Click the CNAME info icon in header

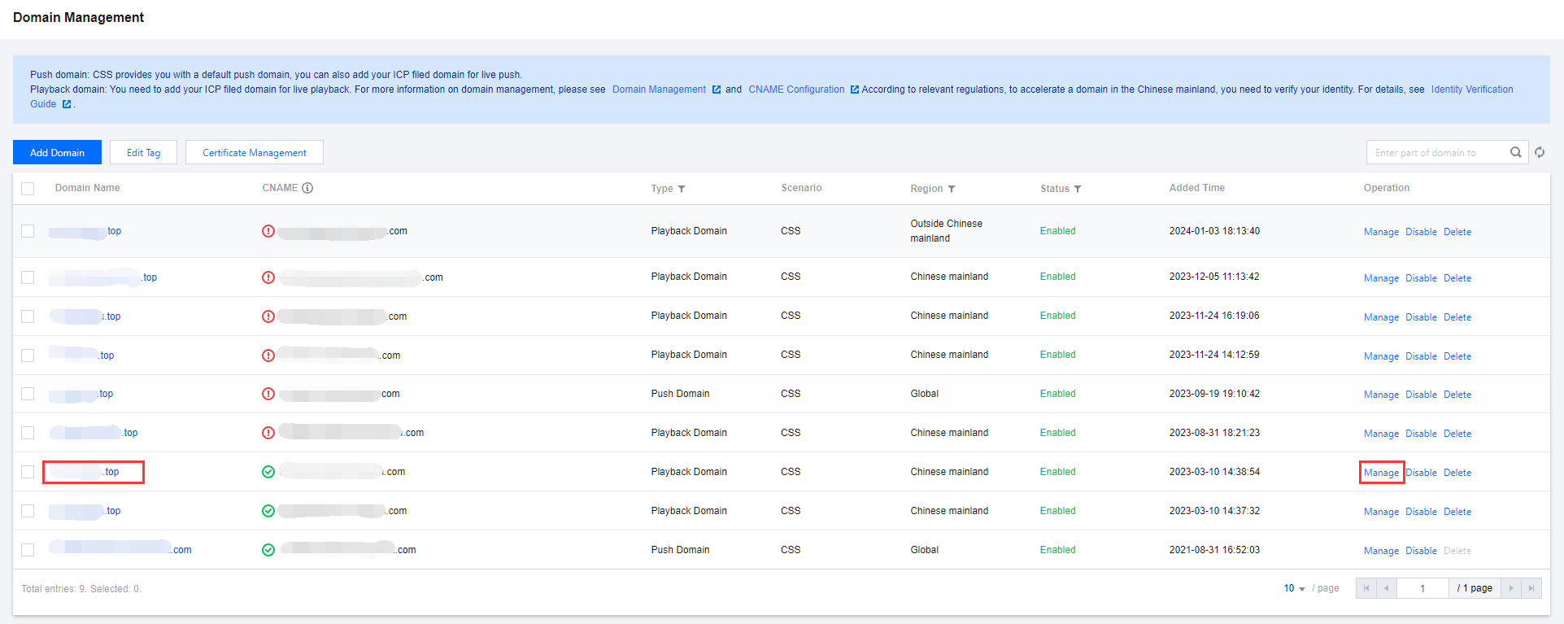307,188
